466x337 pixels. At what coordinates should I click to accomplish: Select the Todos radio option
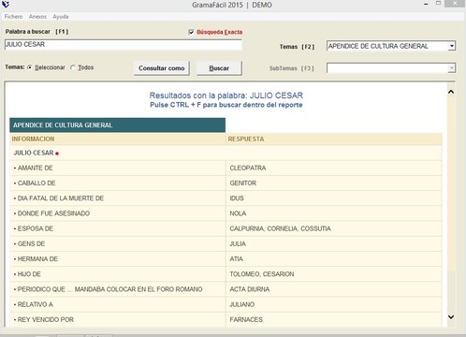(73, 67)
